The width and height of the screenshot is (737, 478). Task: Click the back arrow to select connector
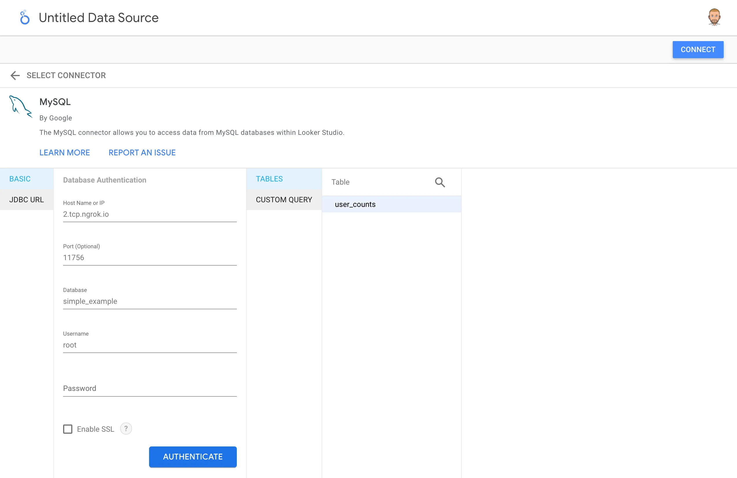(x=15, y=75)
